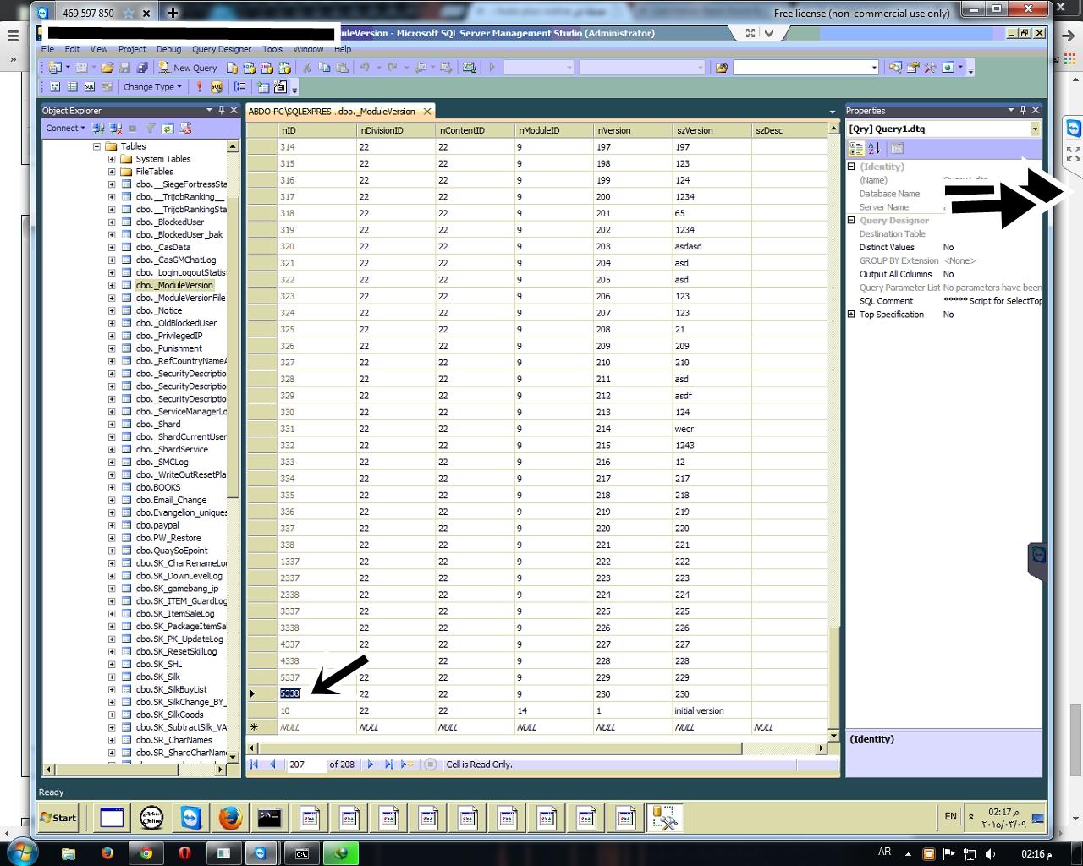Show the Results pane icon
Image resolution: width=1083 pixels, height=866 pixels.
point(107,87)
